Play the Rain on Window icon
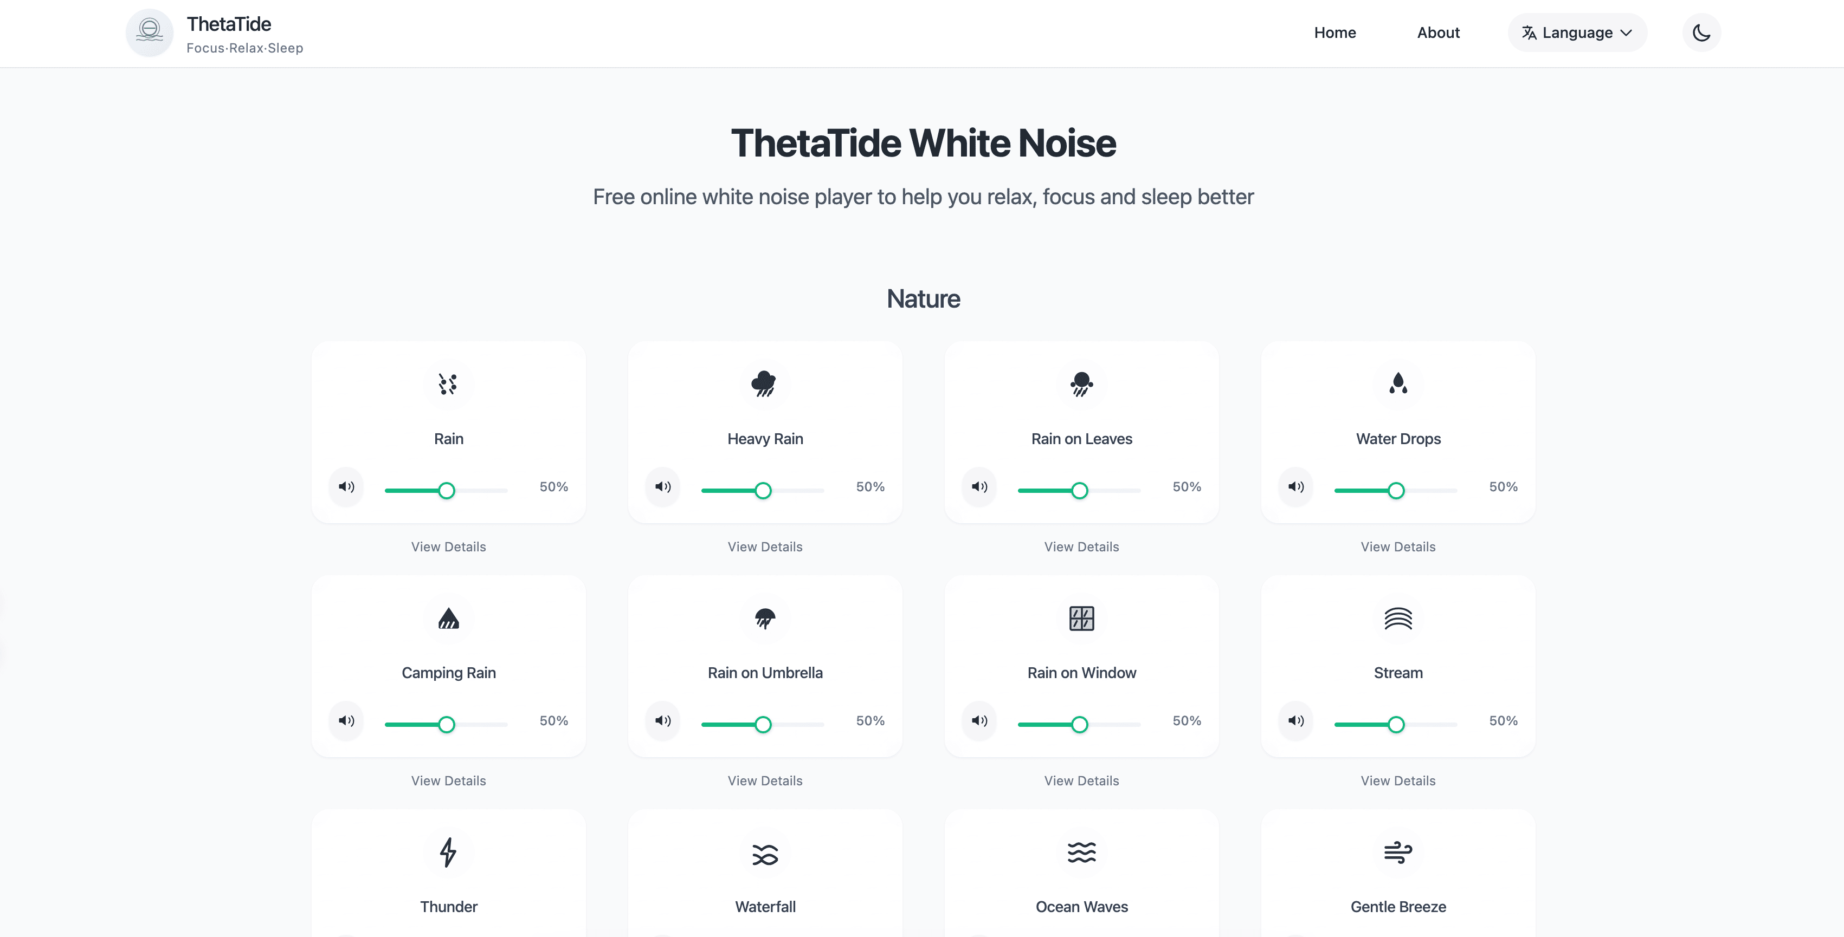 click(x=1081, y=618)
